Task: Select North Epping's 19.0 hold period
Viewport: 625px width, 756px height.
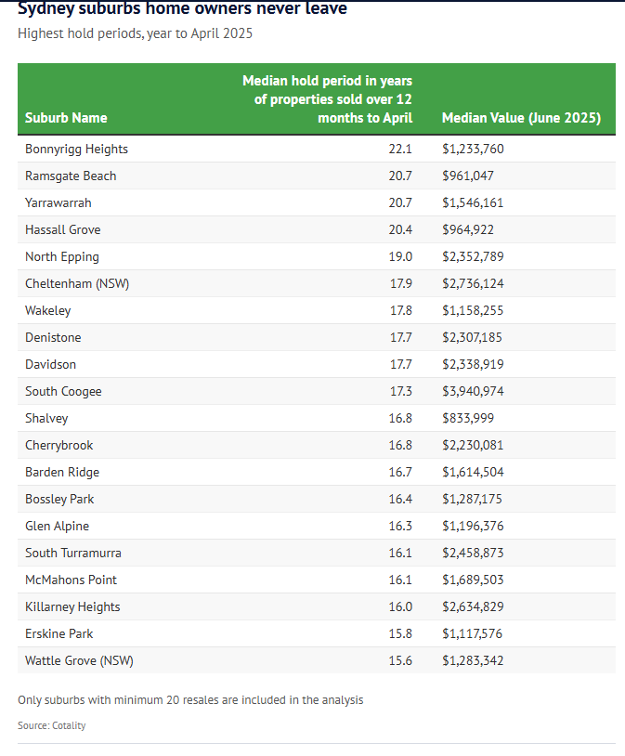Action: [400, 256]
